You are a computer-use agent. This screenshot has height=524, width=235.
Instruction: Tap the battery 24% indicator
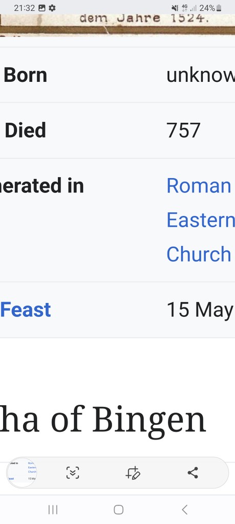click(x=210, y=8)
